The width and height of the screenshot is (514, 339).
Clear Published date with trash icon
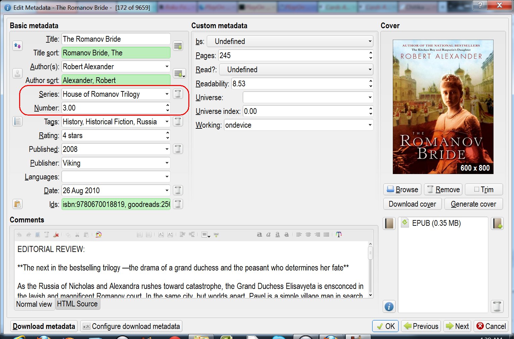178,149
